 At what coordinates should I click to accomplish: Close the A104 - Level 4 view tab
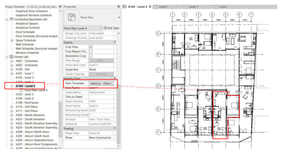pos(150,7)
